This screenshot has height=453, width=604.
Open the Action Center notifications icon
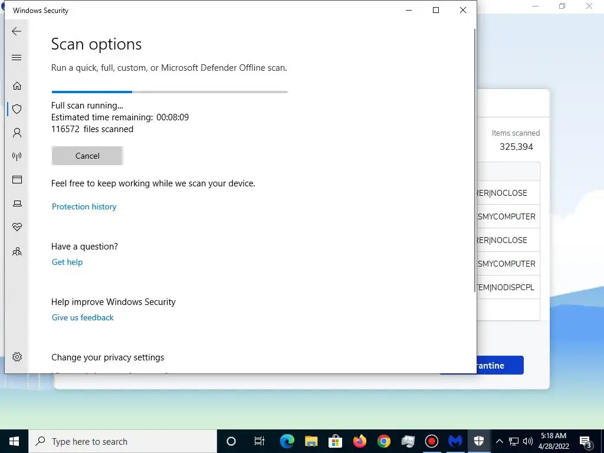[586, 441]
